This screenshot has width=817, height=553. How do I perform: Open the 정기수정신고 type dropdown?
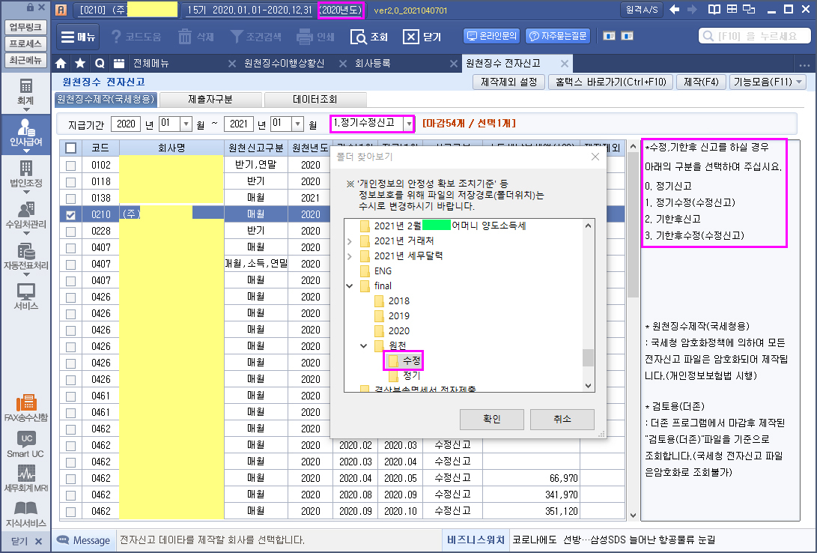pyautogui.click(x=408, y=123)
